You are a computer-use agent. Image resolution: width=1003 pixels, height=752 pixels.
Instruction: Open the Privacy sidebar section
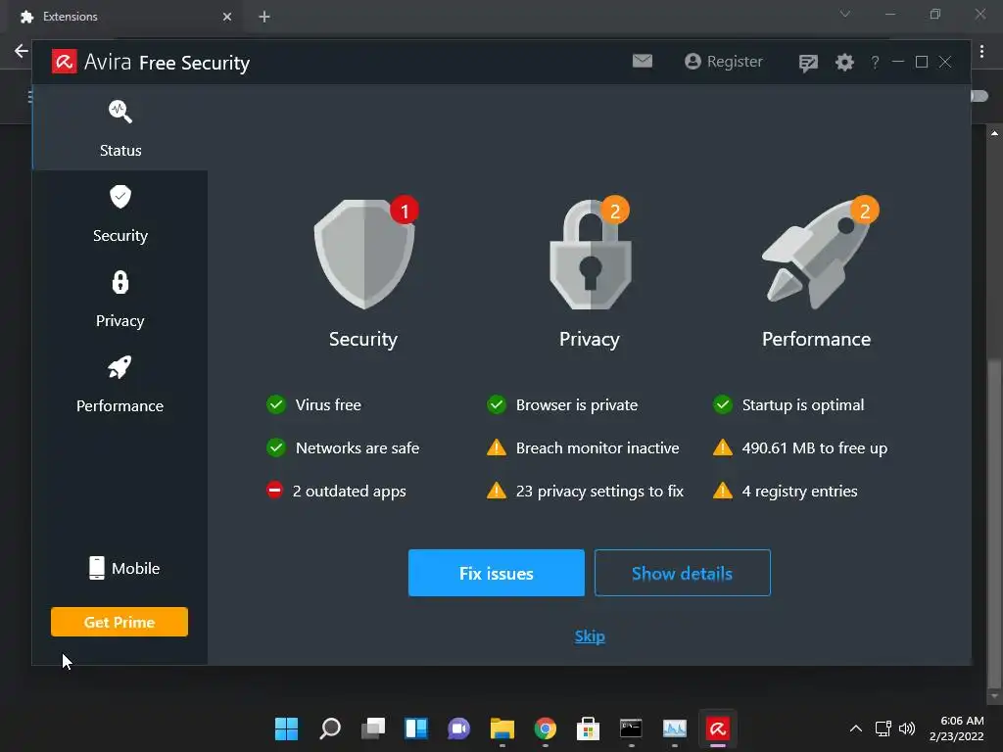point(120,300)
